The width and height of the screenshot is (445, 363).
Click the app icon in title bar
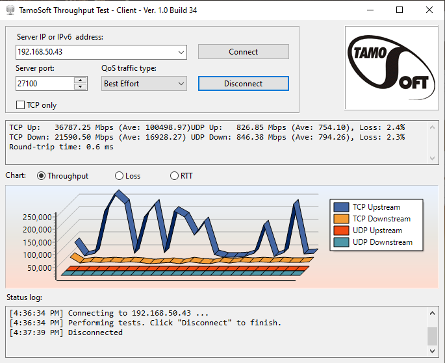pyautogui.click(x=10, y=10)
